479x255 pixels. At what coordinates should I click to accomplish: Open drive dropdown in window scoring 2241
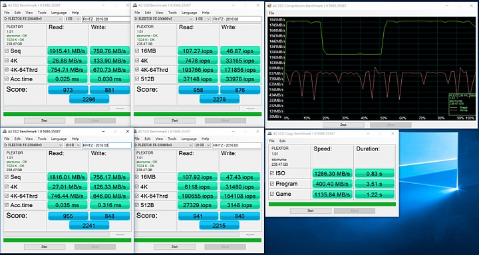(x=33, y=145)
